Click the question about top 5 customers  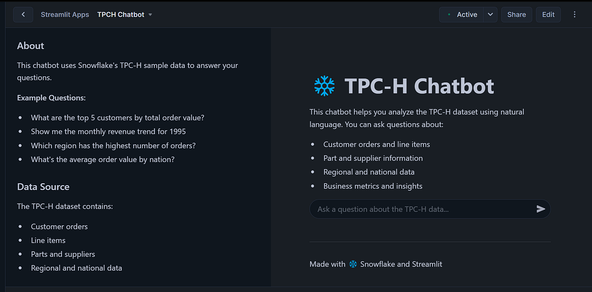[x=117, y=118]
